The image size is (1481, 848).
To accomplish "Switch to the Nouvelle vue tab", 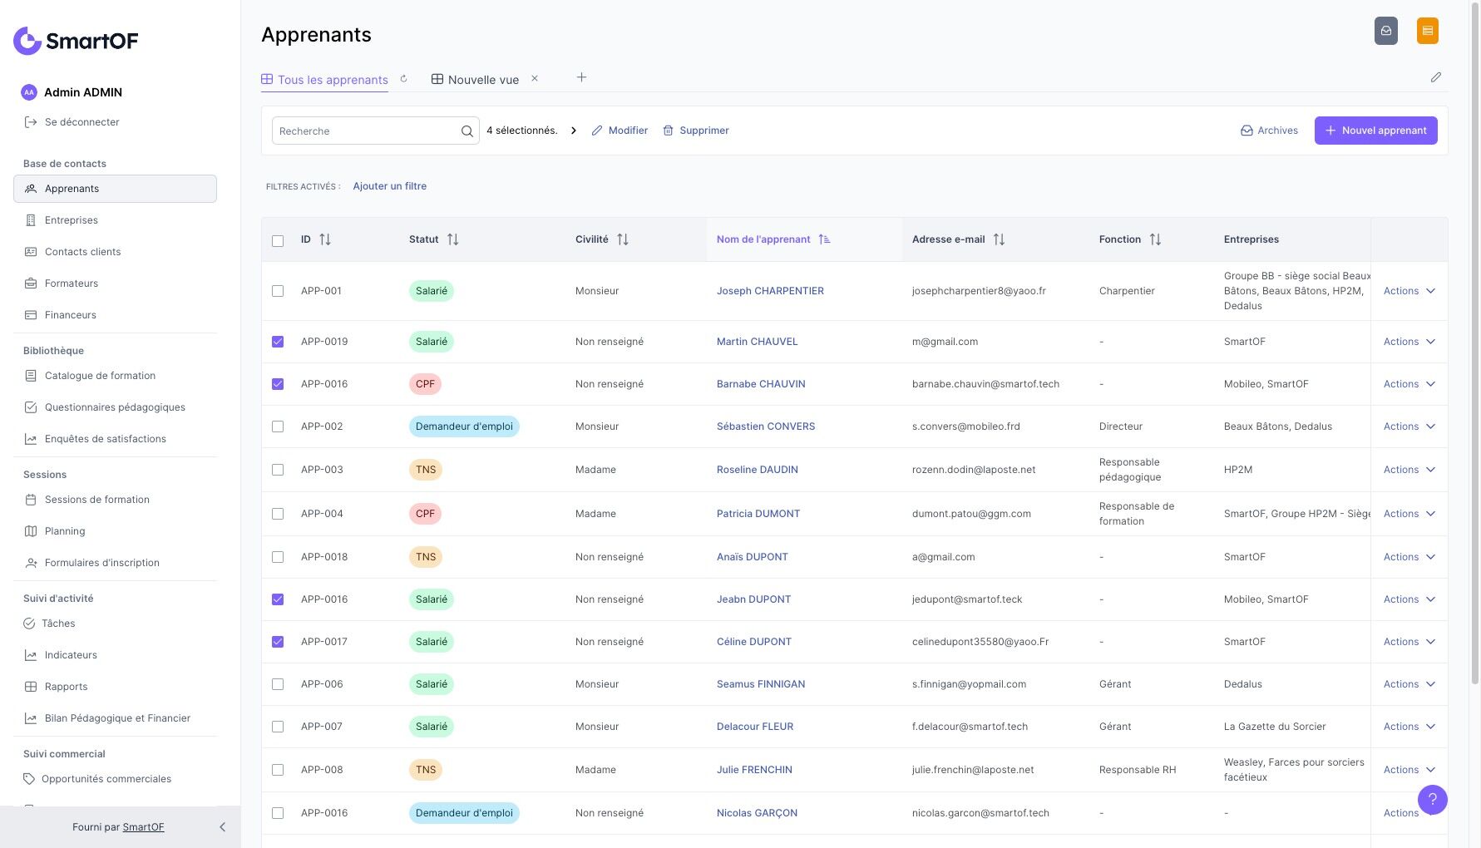I will (482, 80).
